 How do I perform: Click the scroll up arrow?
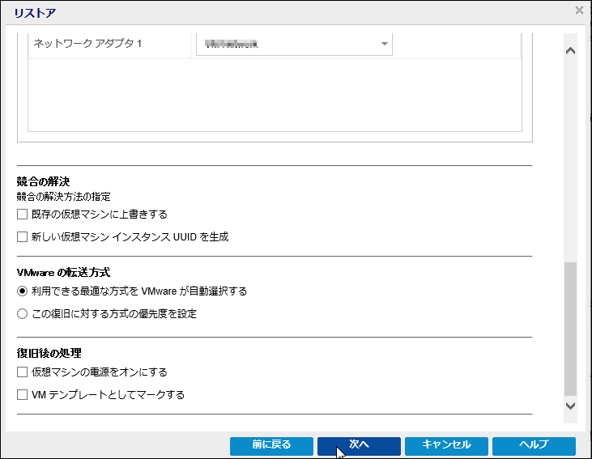click(x=570, y=50)
